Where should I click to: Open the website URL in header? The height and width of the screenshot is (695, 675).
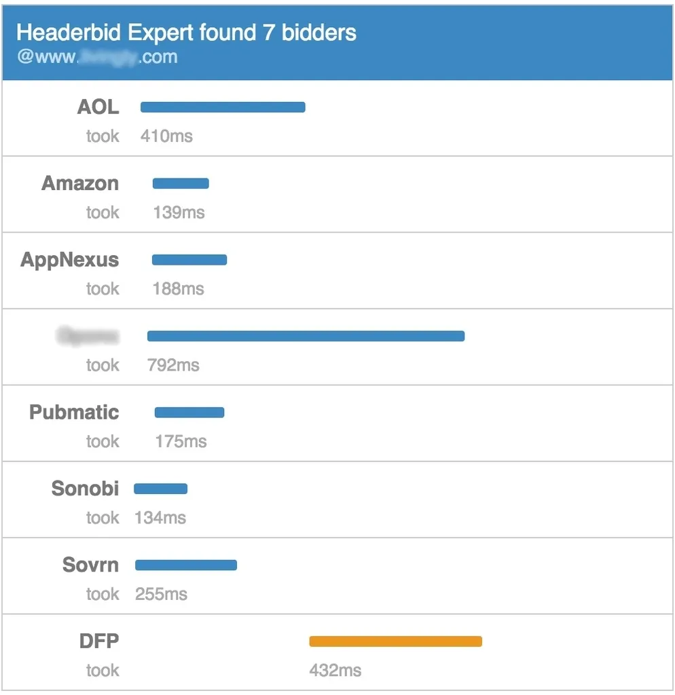tap(97, 56)
